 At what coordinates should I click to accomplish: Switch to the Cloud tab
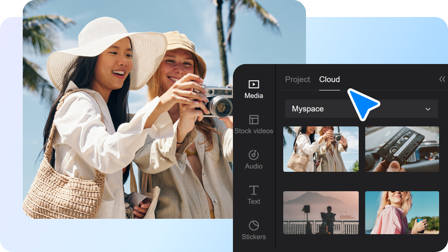[x=330, y=79]
